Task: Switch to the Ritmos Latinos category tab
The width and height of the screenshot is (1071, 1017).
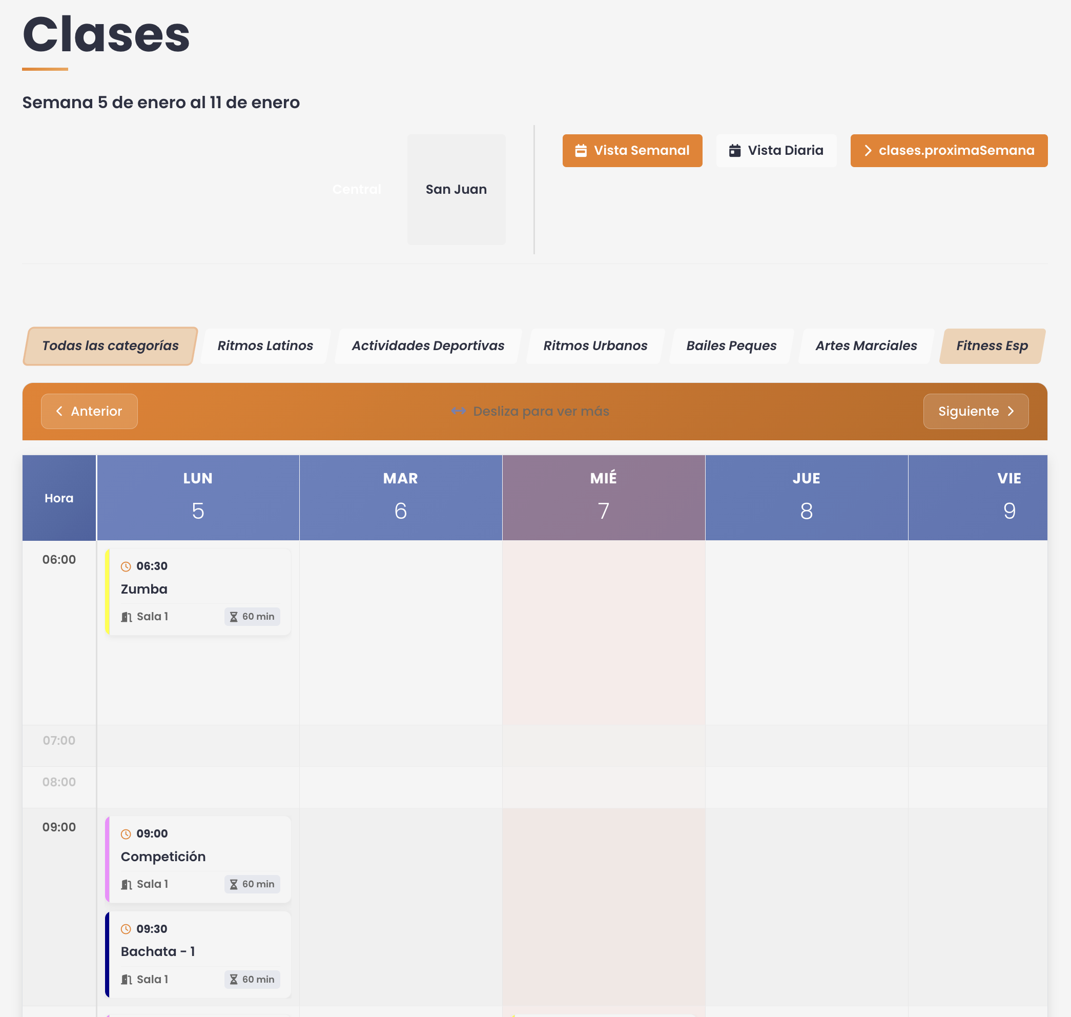Action: click(265, 345)
